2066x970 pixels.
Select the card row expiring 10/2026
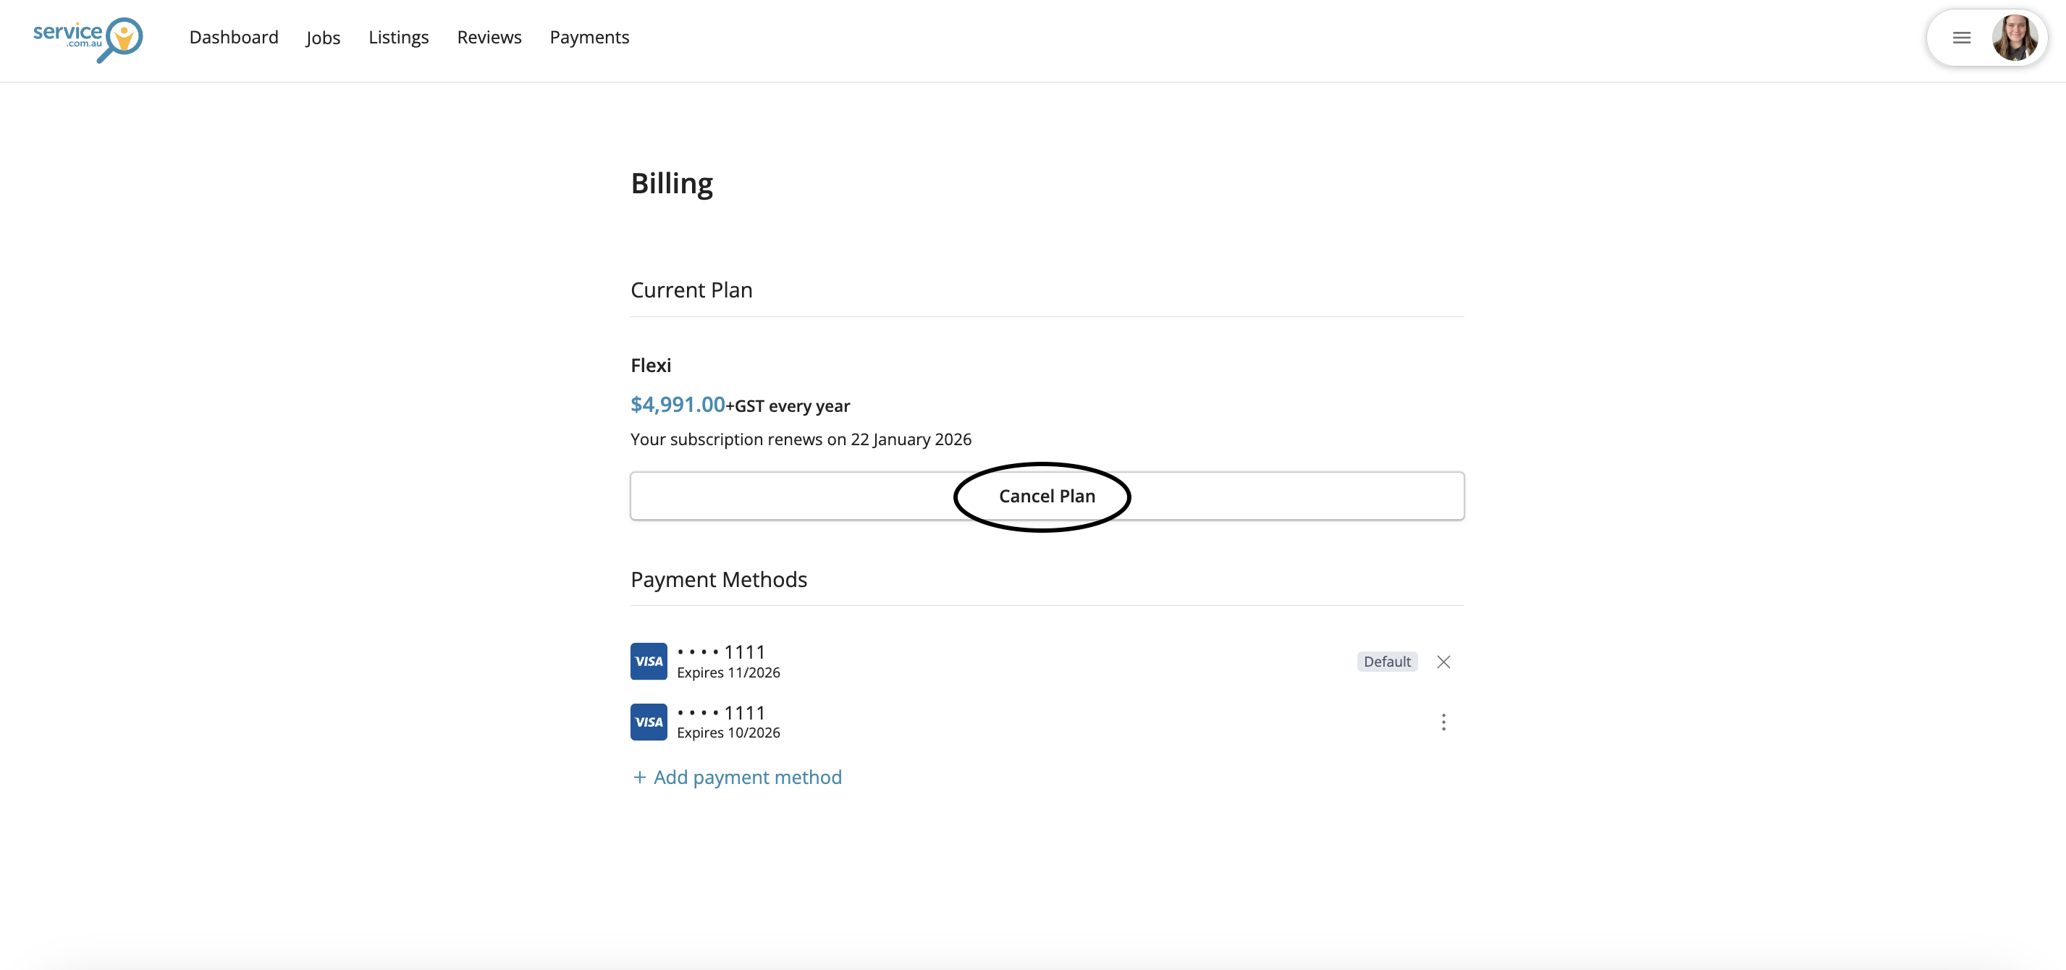coord(728,722)
